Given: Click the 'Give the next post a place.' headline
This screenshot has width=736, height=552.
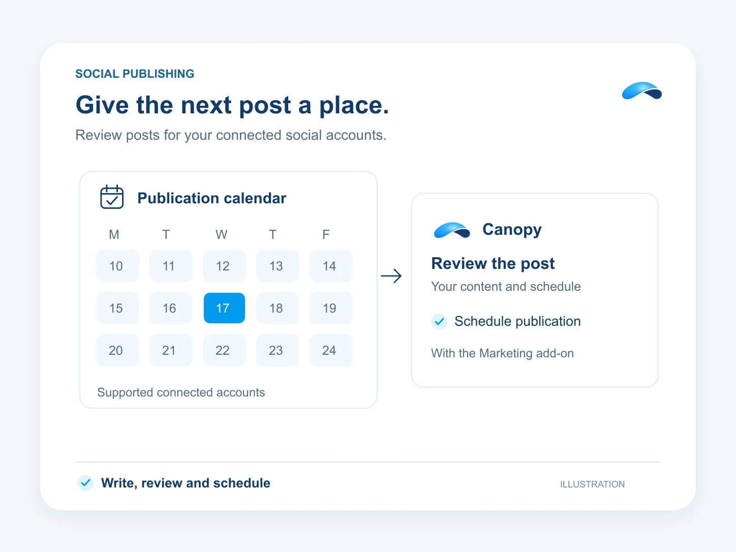Looking at the screenshot, I should coord(232,105).
